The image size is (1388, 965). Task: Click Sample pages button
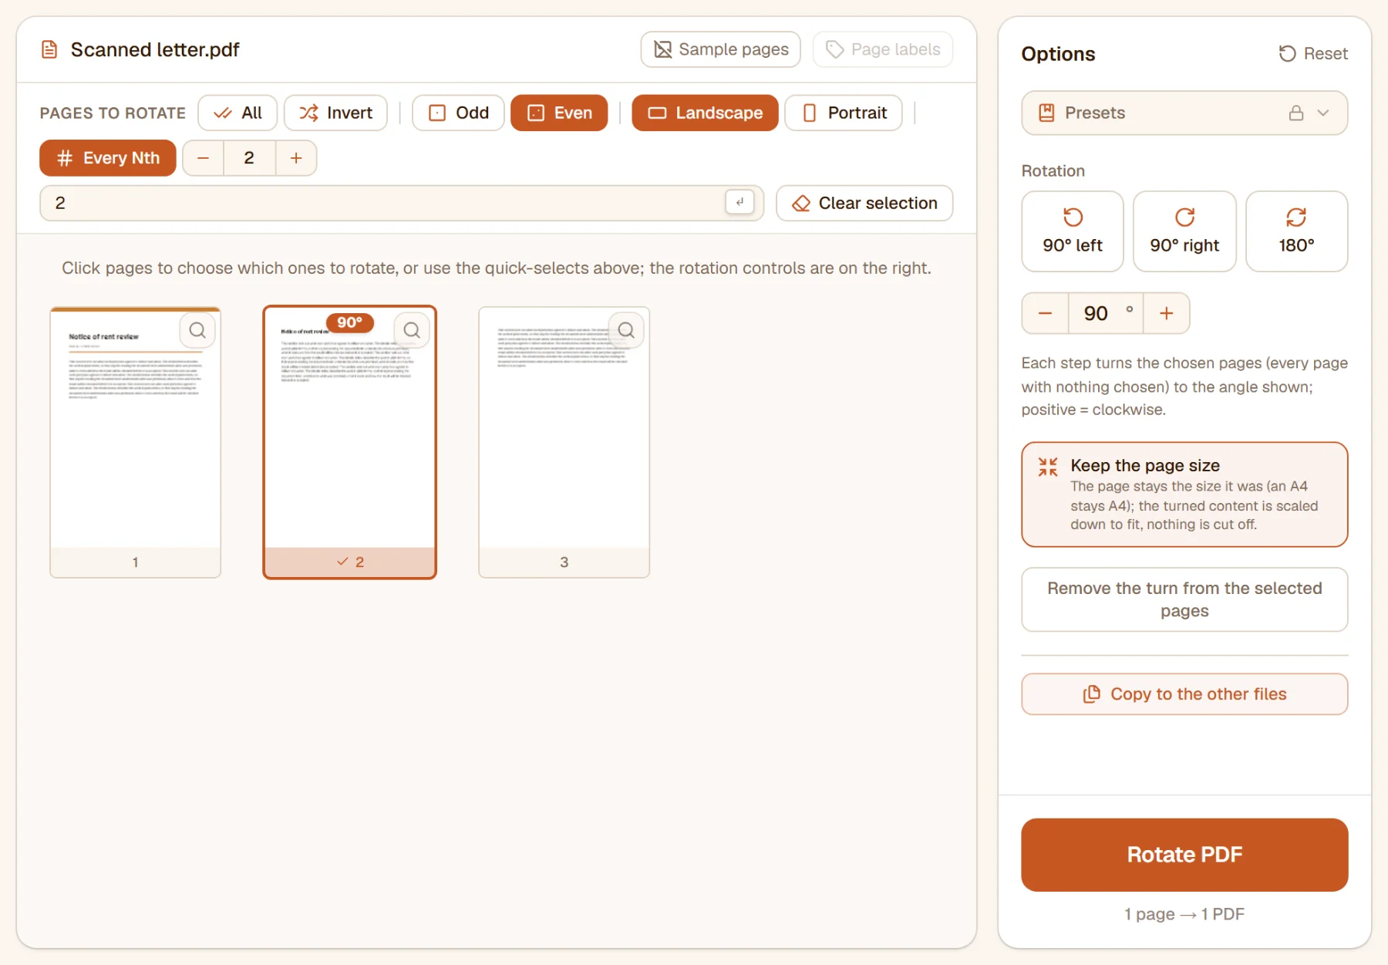720,49
